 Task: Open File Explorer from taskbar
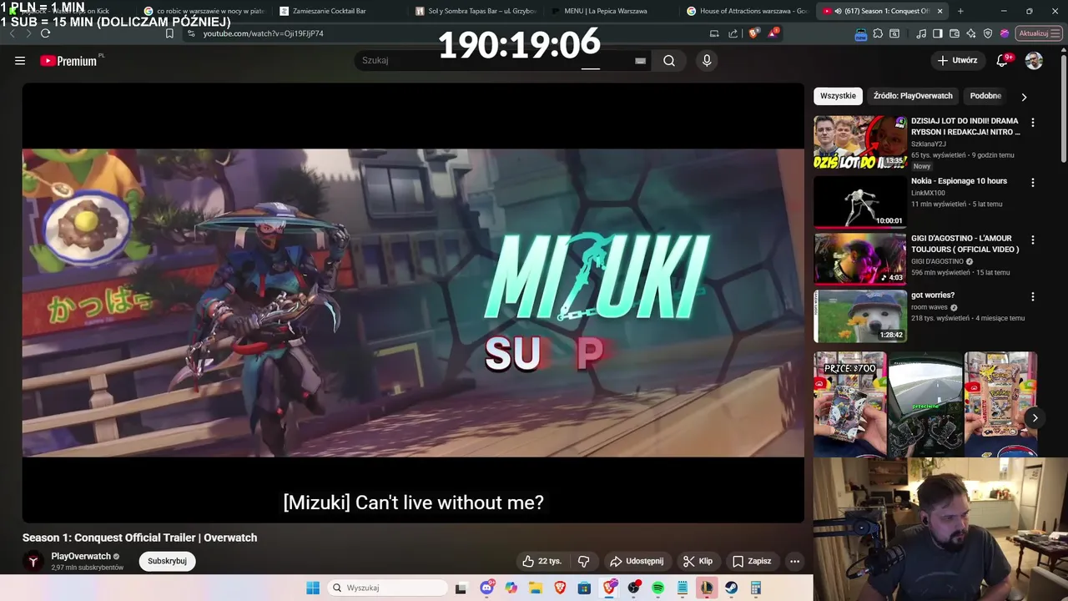pyautogui.click(x=535, y=588)
